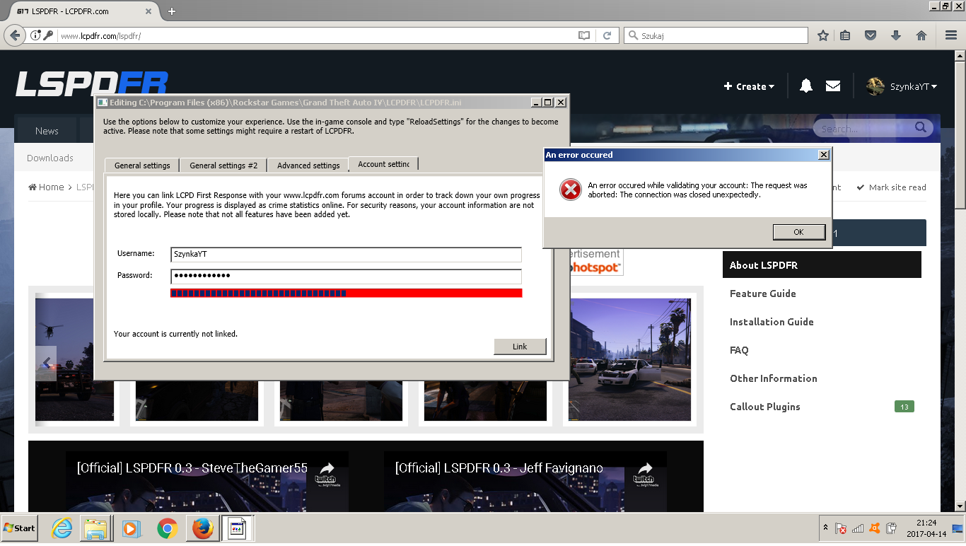The image size is (966, 546).
Task: Open the FAQ sidebar link
Action: click(739, 350)
